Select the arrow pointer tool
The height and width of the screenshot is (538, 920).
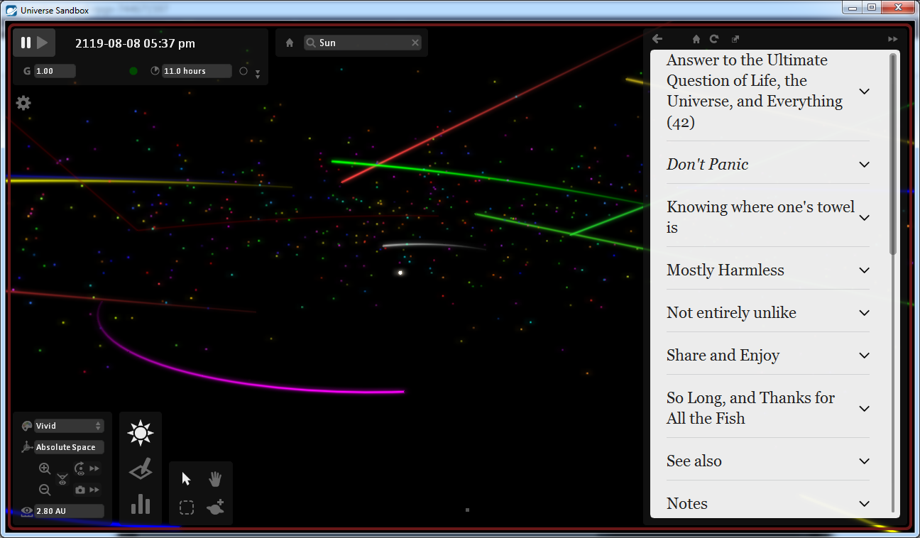point(187,479)
